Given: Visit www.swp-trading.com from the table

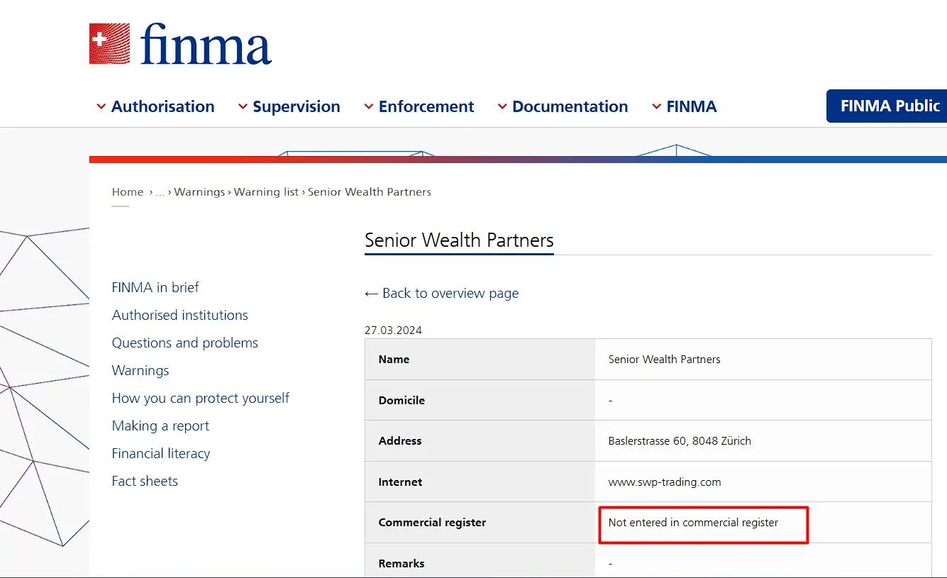Looking at the screenshot, I should click(665, 482).
